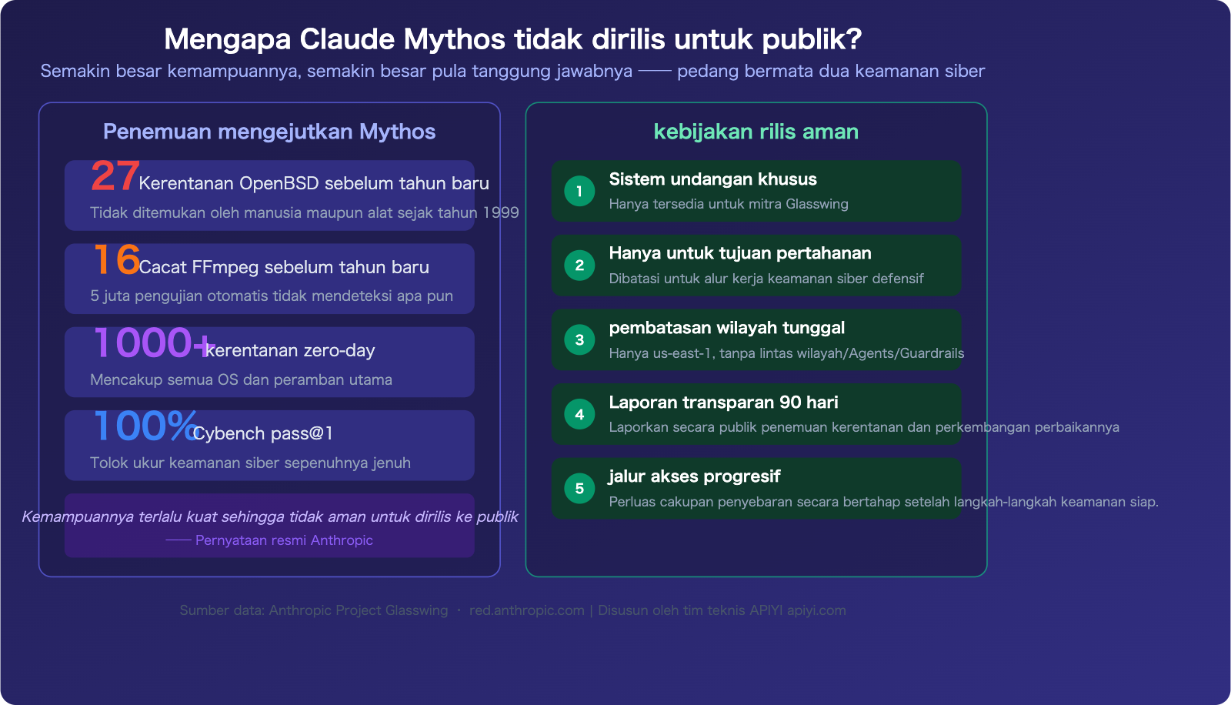
Task: Select the Laporan transparan 90 hari policy card
Action: pyautogui.click(x=756, y=414)
